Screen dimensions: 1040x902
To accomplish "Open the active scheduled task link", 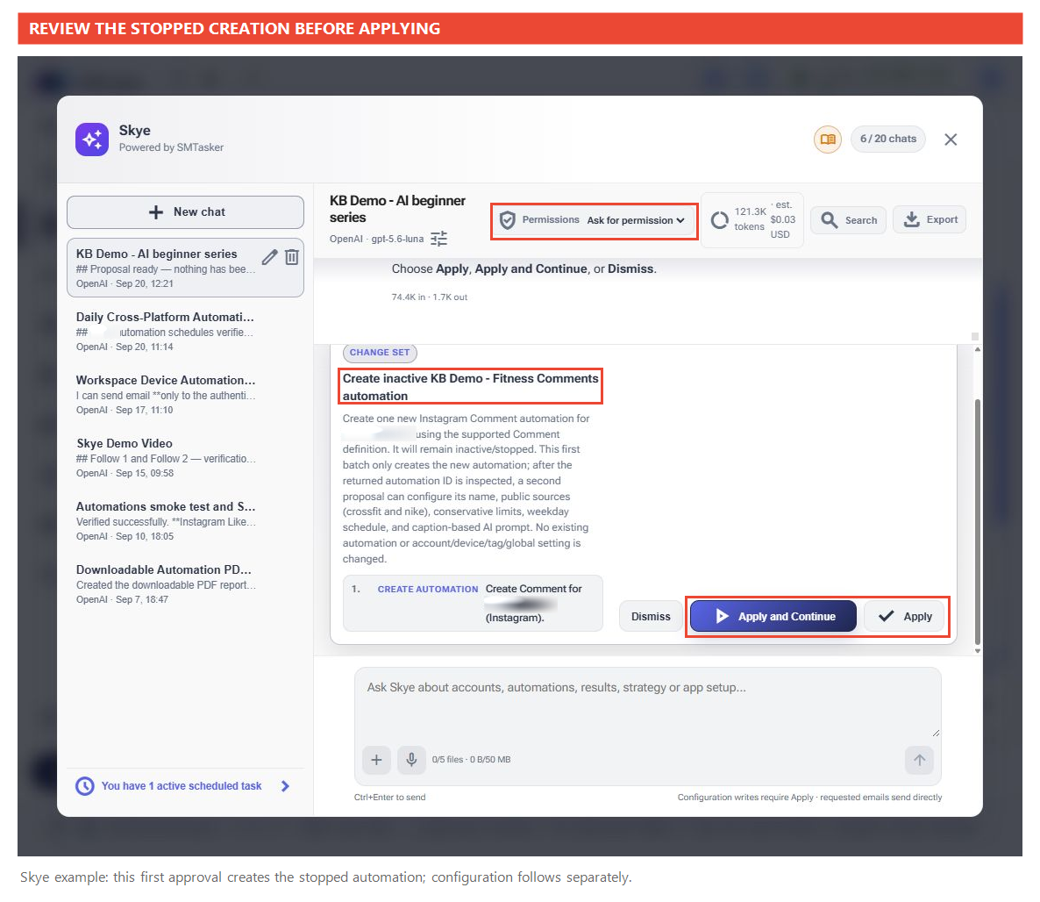I will (182, 786).
